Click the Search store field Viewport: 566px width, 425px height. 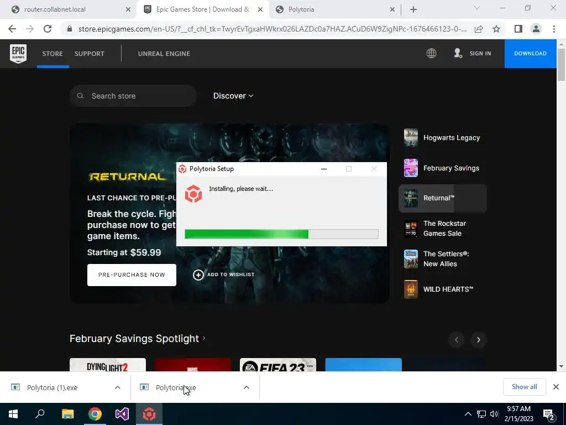click(133, 96)
